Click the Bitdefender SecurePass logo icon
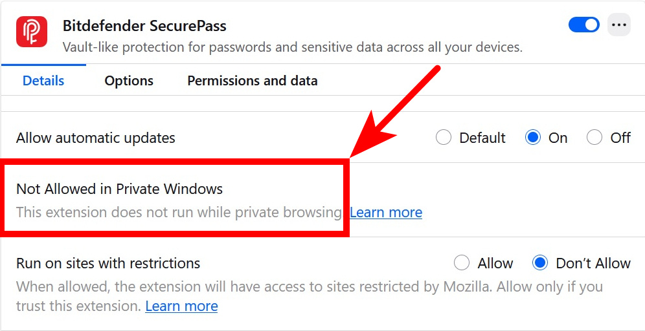 (x=32, y=32)
